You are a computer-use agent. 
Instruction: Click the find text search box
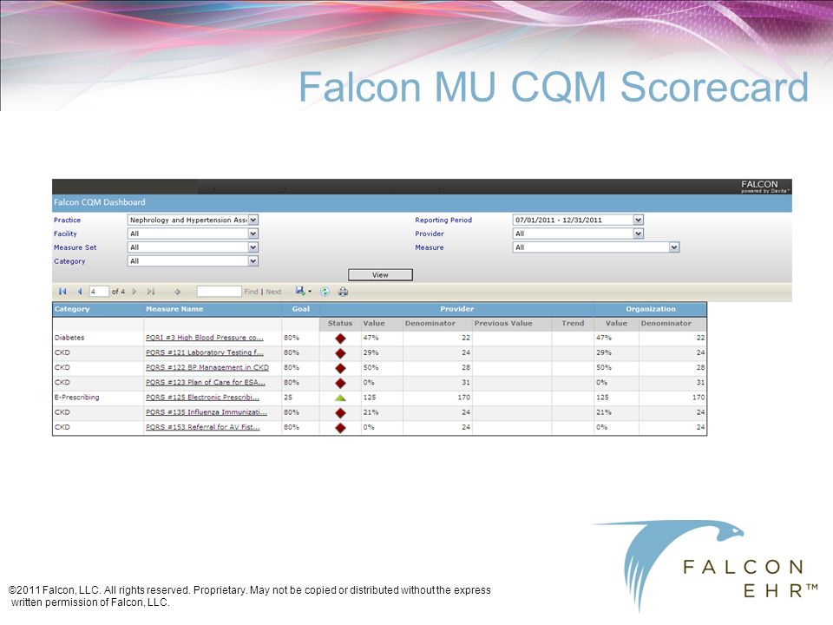pos(219,292)
